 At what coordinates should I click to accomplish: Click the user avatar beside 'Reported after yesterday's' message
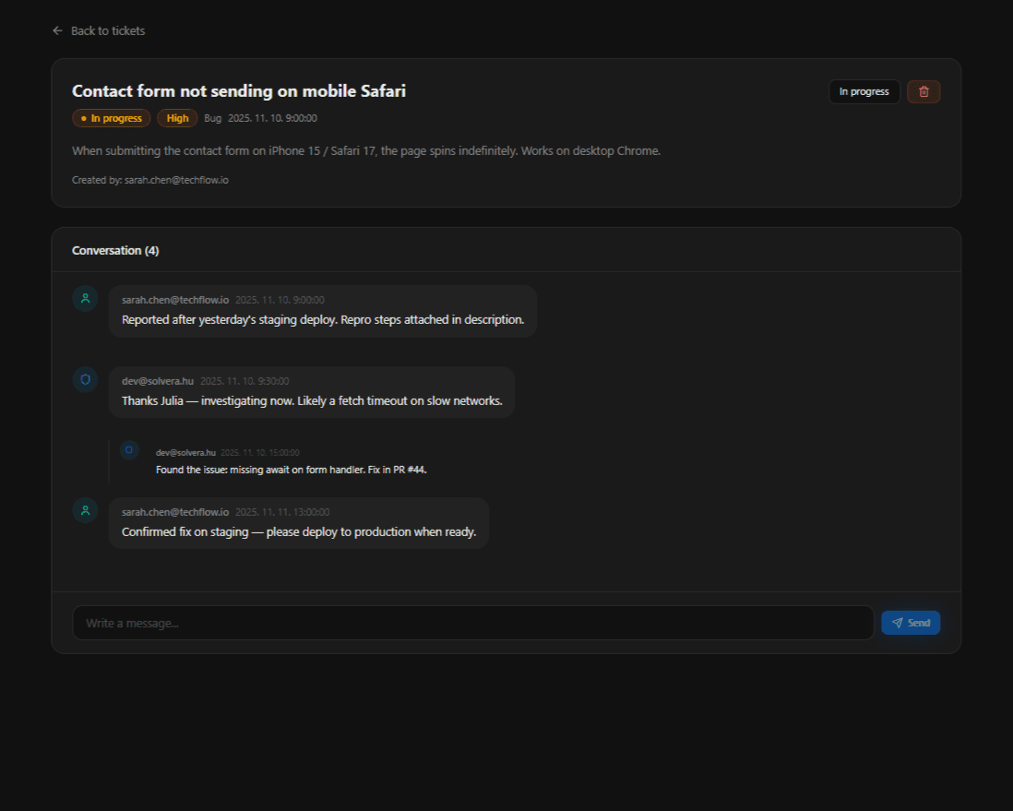click(85, 299)
